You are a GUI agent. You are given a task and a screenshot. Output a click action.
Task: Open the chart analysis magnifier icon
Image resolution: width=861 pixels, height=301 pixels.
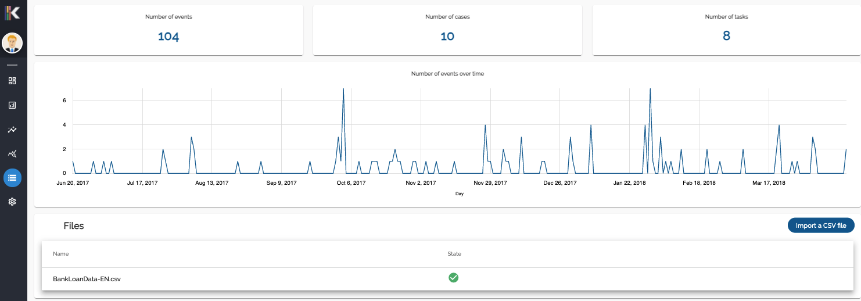[12, 154]
